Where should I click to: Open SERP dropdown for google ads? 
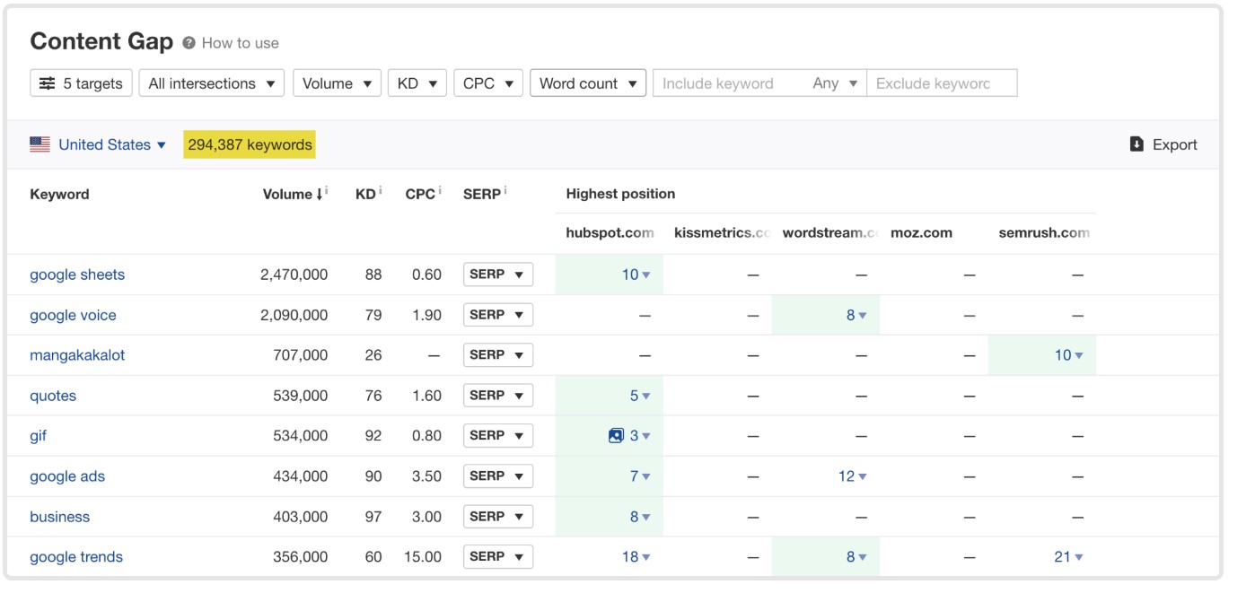point(498,476)
